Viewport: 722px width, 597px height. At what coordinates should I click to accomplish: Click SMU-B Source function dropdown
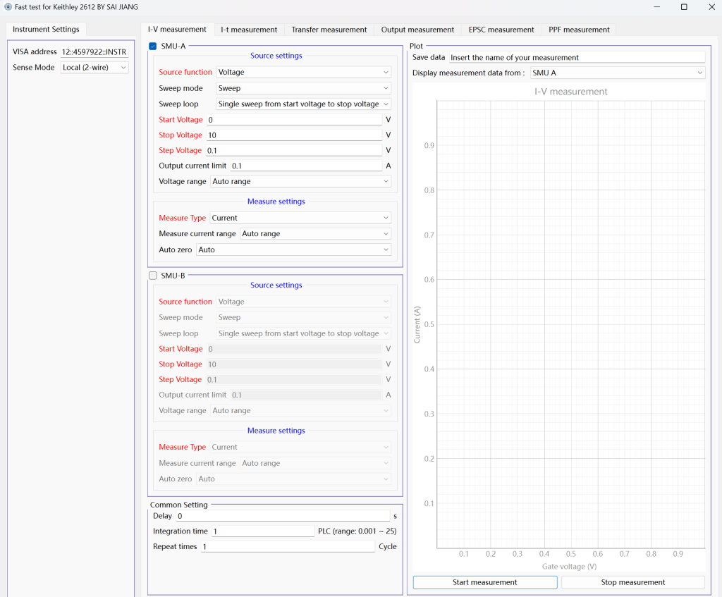pyautogui.click(x=303, y=302)
